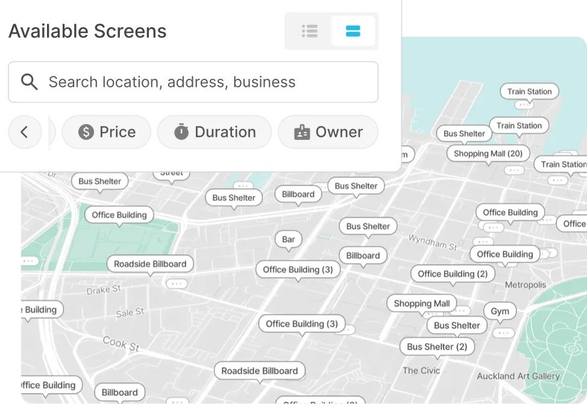Open the Billboard marker near Bus Shelter
Image resolution: width=587 pixels, height=404 pixels.
[298, 194]
